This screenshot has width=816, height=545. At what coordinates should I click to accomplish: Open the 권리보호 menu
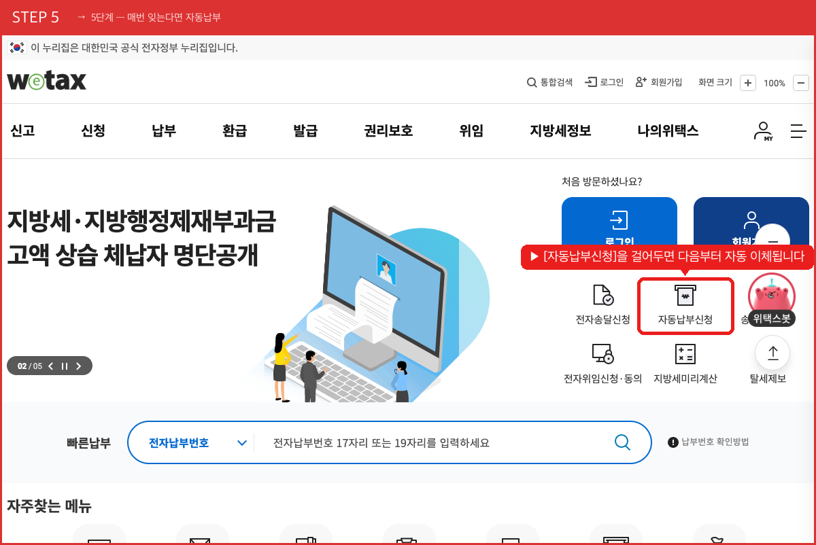coord(388,131)
